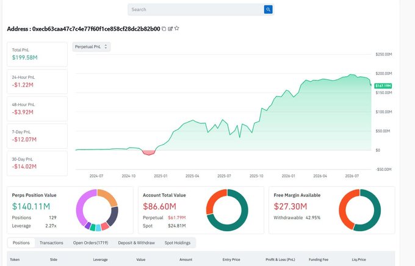This screenshot has height=266, width=415.
Task: Click the blue search magnifier button
Action: tap(268, 10)
